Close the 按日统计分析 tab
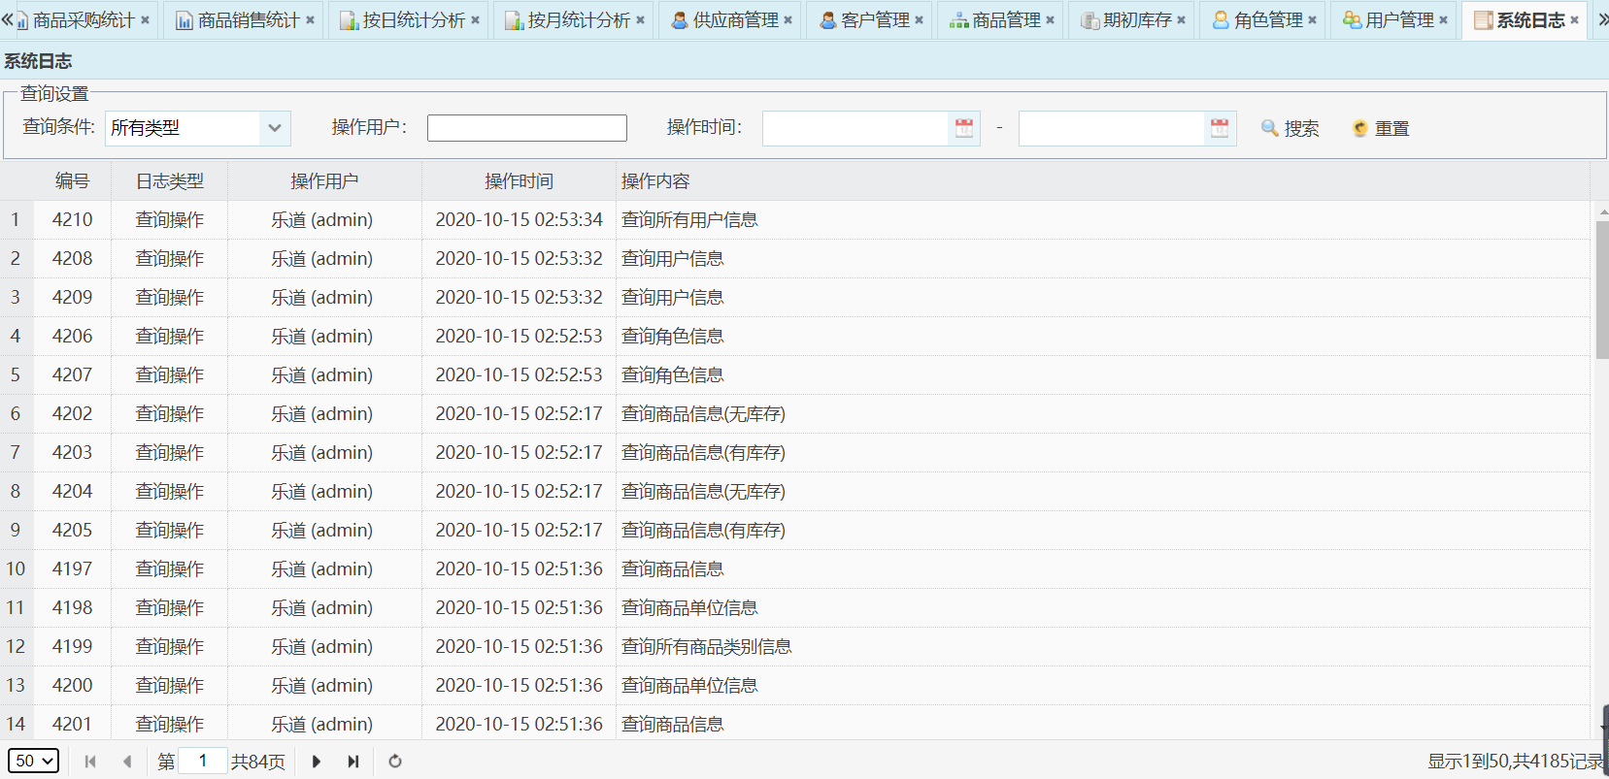Screen dimensions: 1609x779 coord(475,19)
